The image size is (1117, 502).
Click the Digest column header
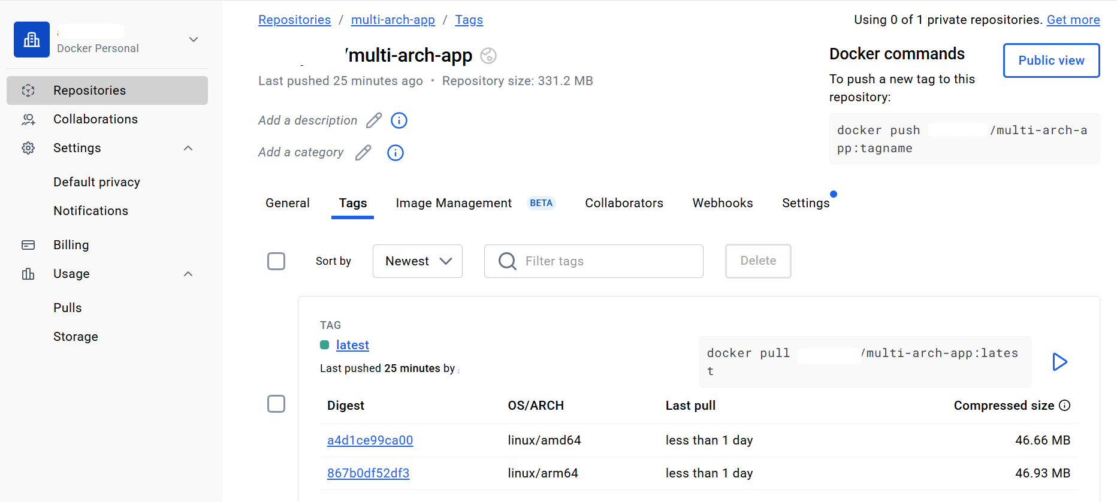346,406
